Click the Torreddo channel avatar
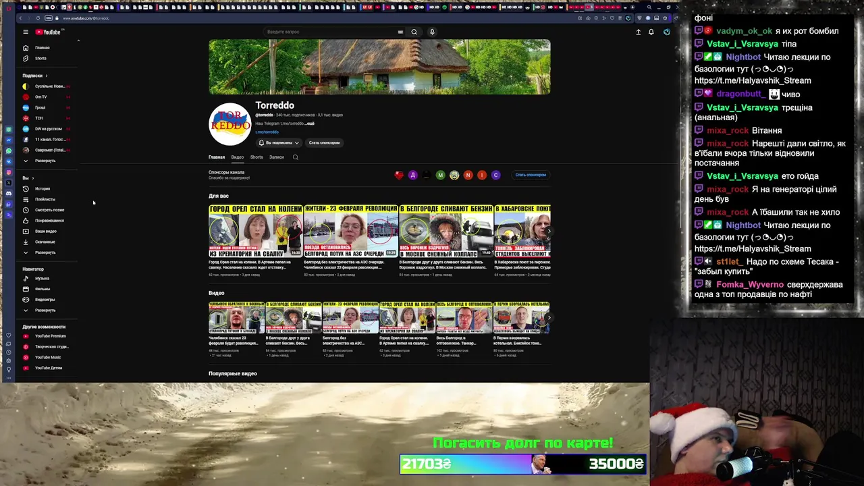 click(230, 124)
